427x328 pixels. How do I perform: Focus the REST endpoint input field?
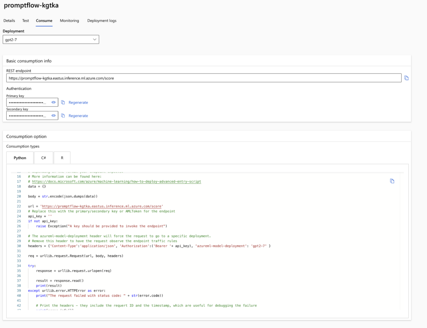(x=204, y=78)
